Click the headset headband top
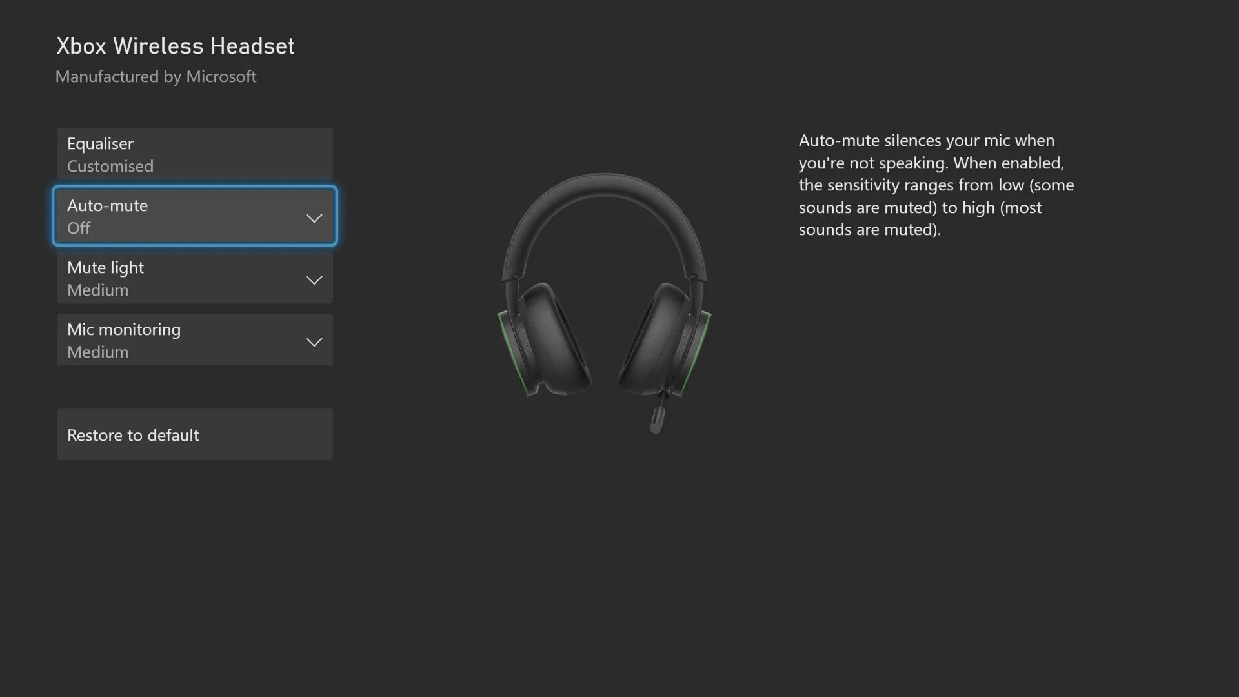This screenshot has width=1239, height=697. click(604, 184)
